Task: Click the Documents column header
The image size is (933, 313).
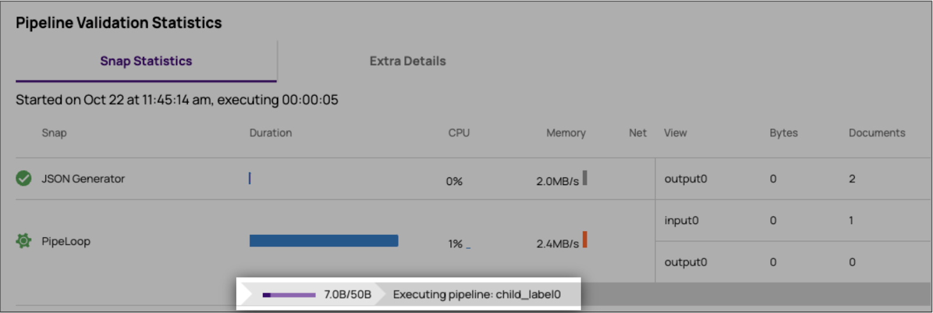Action: coord(876,133)
